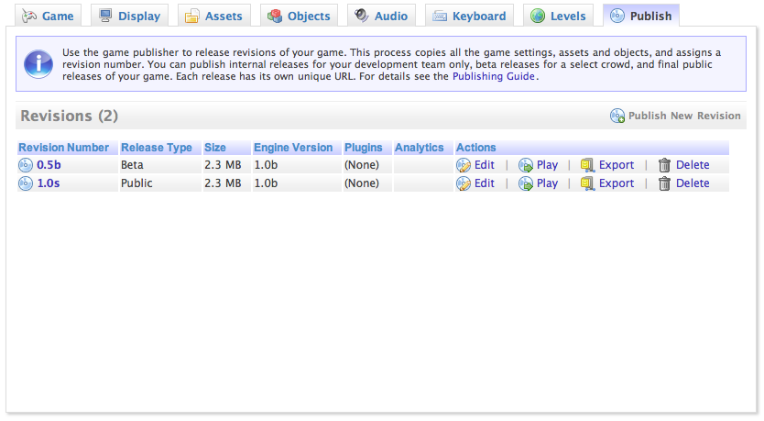
Task: Click the Revision Number column header
Action: 64,148
